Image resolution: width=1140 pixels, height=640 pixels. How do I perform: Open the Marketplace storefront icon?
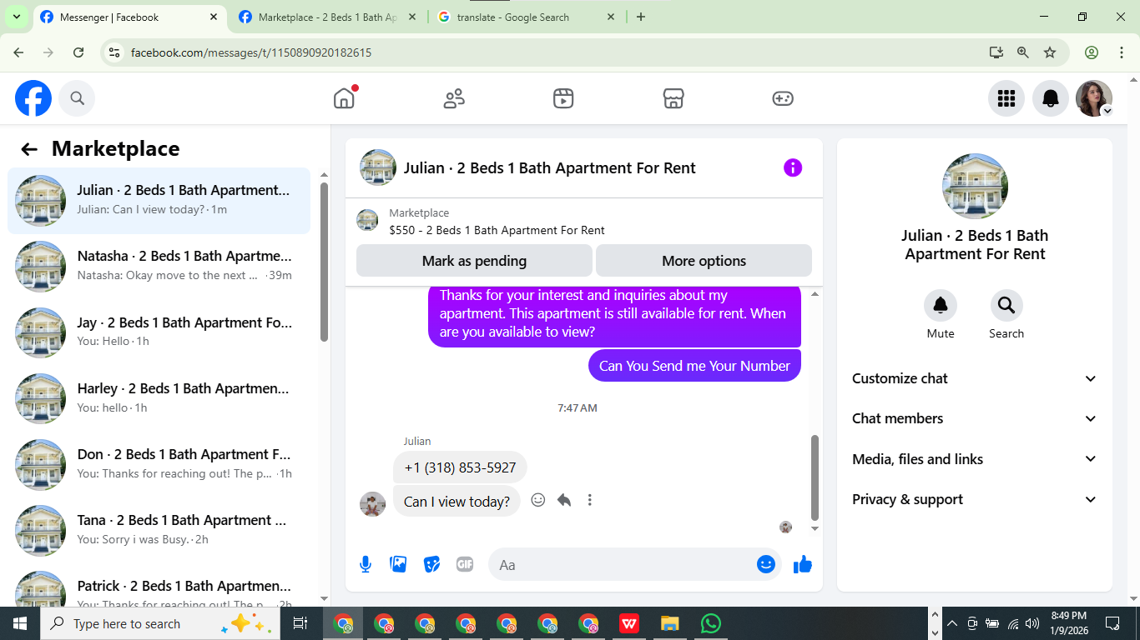coord(673,98)
